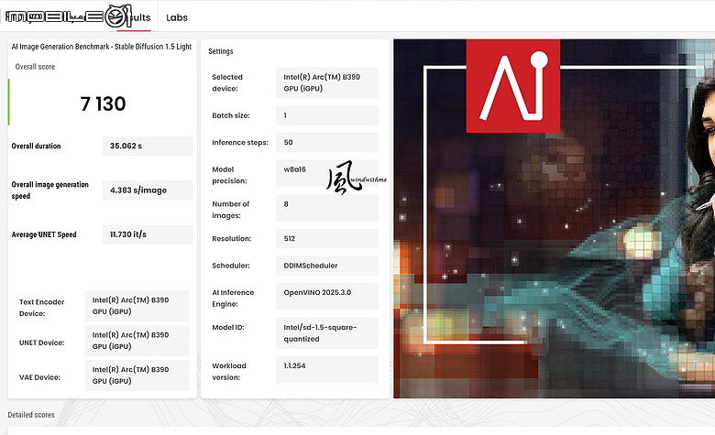This screenshot has height=435, width=715.
Task: Click the Model precision value w8a16
Action: (327, 173)
